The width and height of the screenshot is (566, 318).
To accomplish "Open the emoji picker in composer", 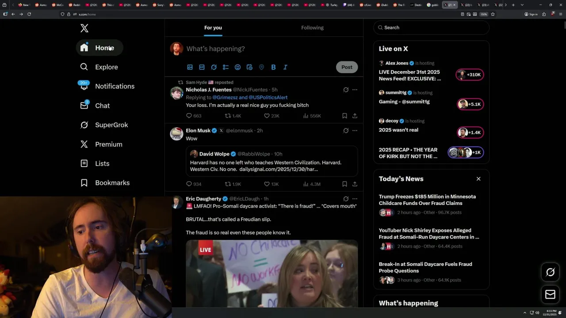I will click(x=237, y=67).
